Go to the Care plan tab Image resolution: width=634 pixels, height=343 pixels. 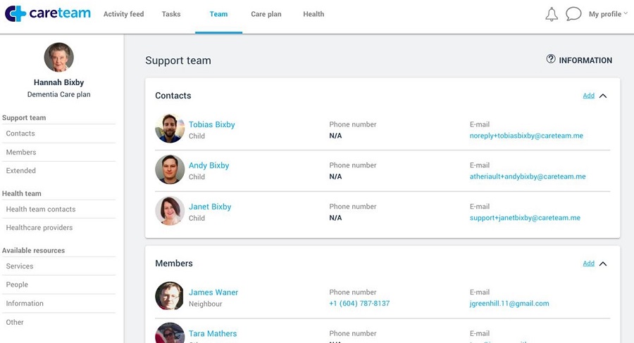tap(266, 14)
